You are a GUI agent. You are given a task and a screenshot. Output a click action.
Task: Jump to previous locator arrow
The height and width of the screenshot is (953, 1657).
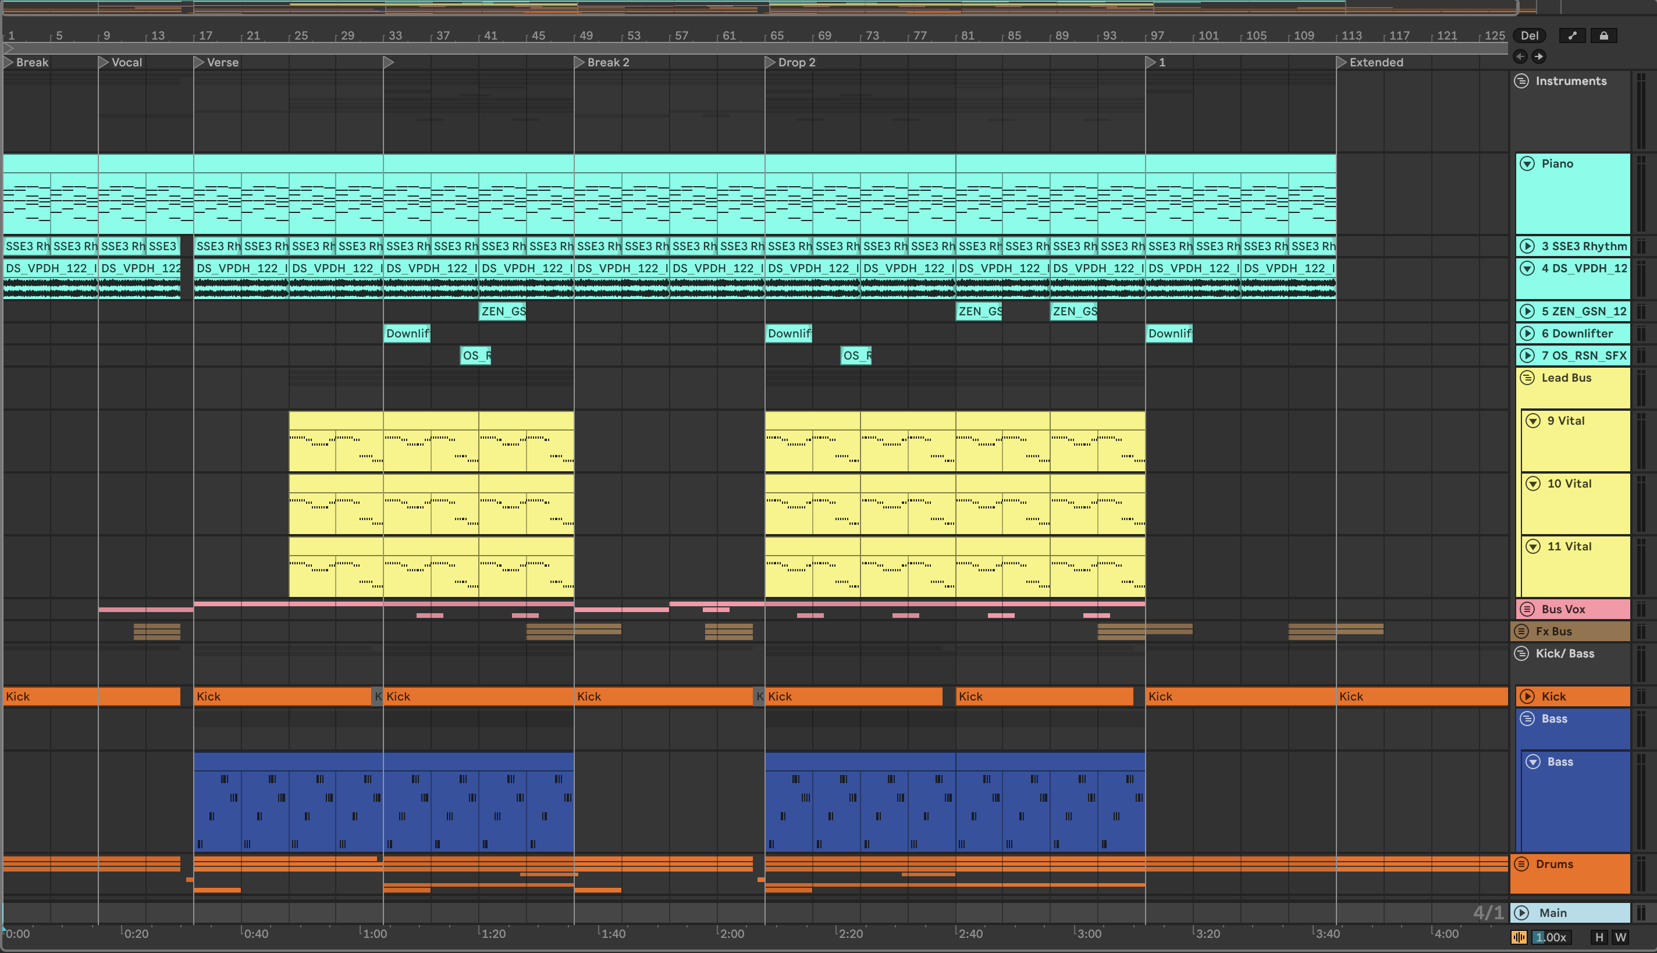(x=1520, y=57)
